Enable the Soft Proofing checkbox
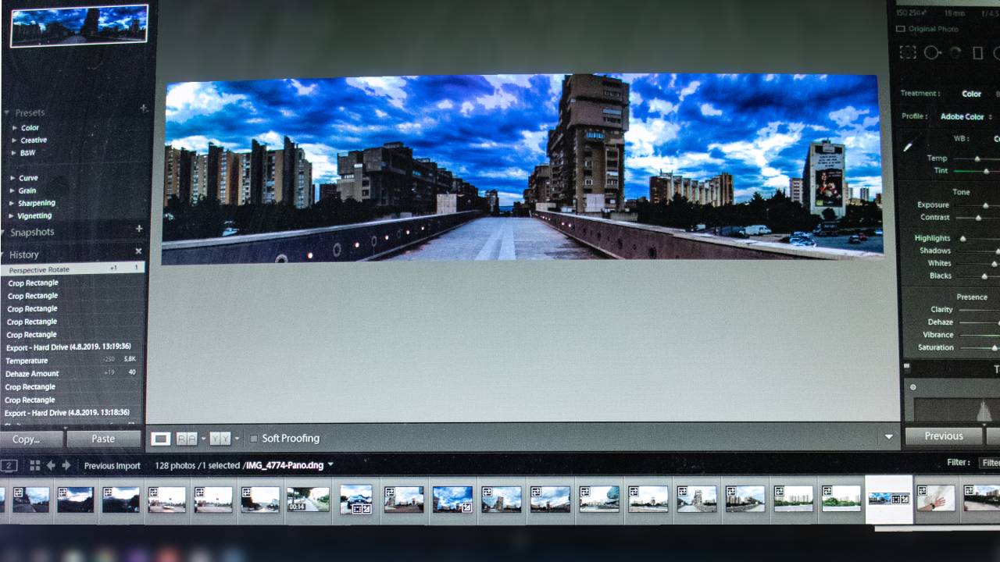 253,439
